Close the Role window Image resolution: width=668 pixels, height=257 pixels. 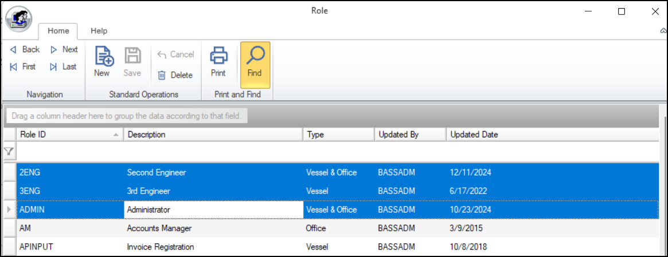pos(655,11)
